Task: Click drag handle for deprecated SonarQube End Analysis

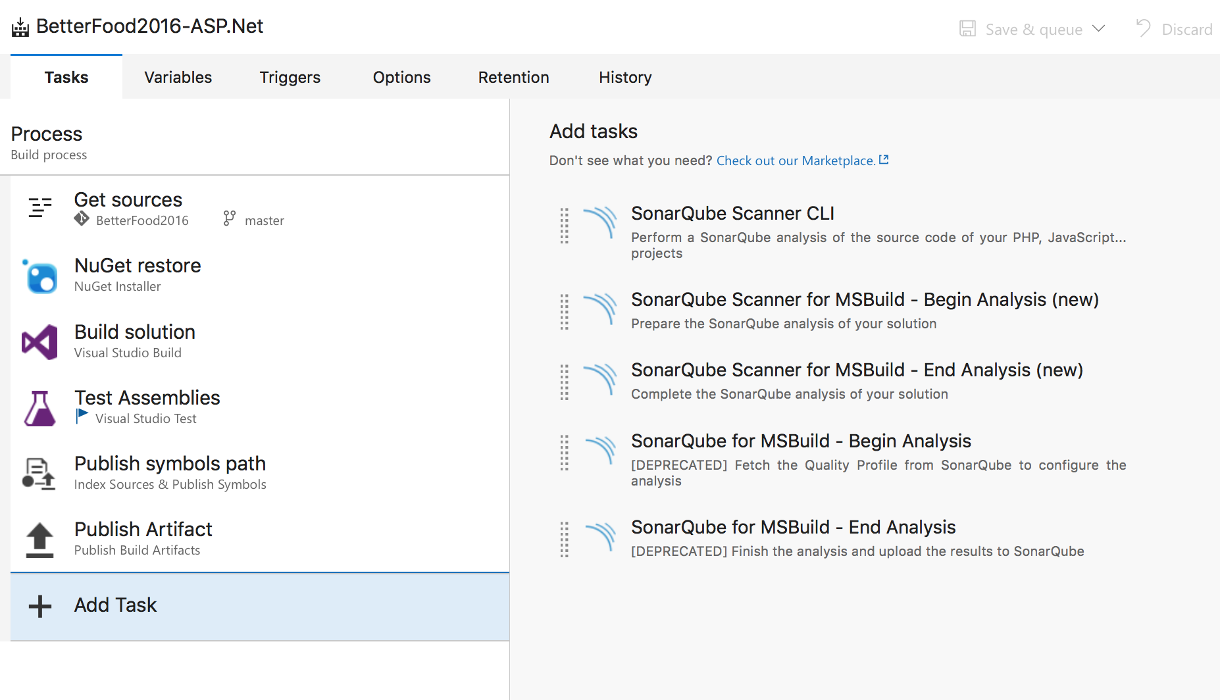Action: tap(564, 539)
